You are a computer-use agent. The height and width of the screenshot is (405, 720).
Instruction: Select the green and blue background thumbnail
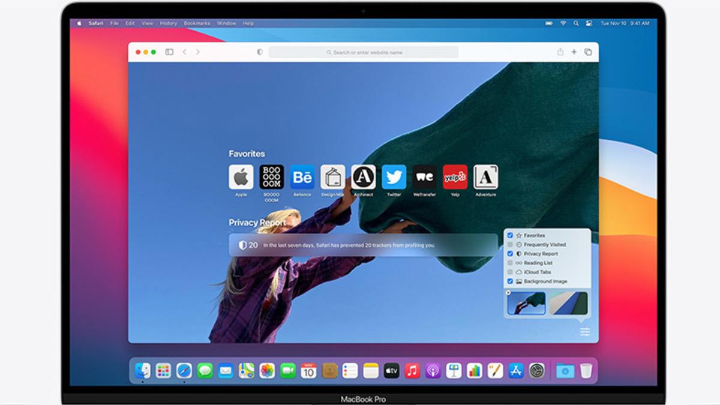[568, 304]
